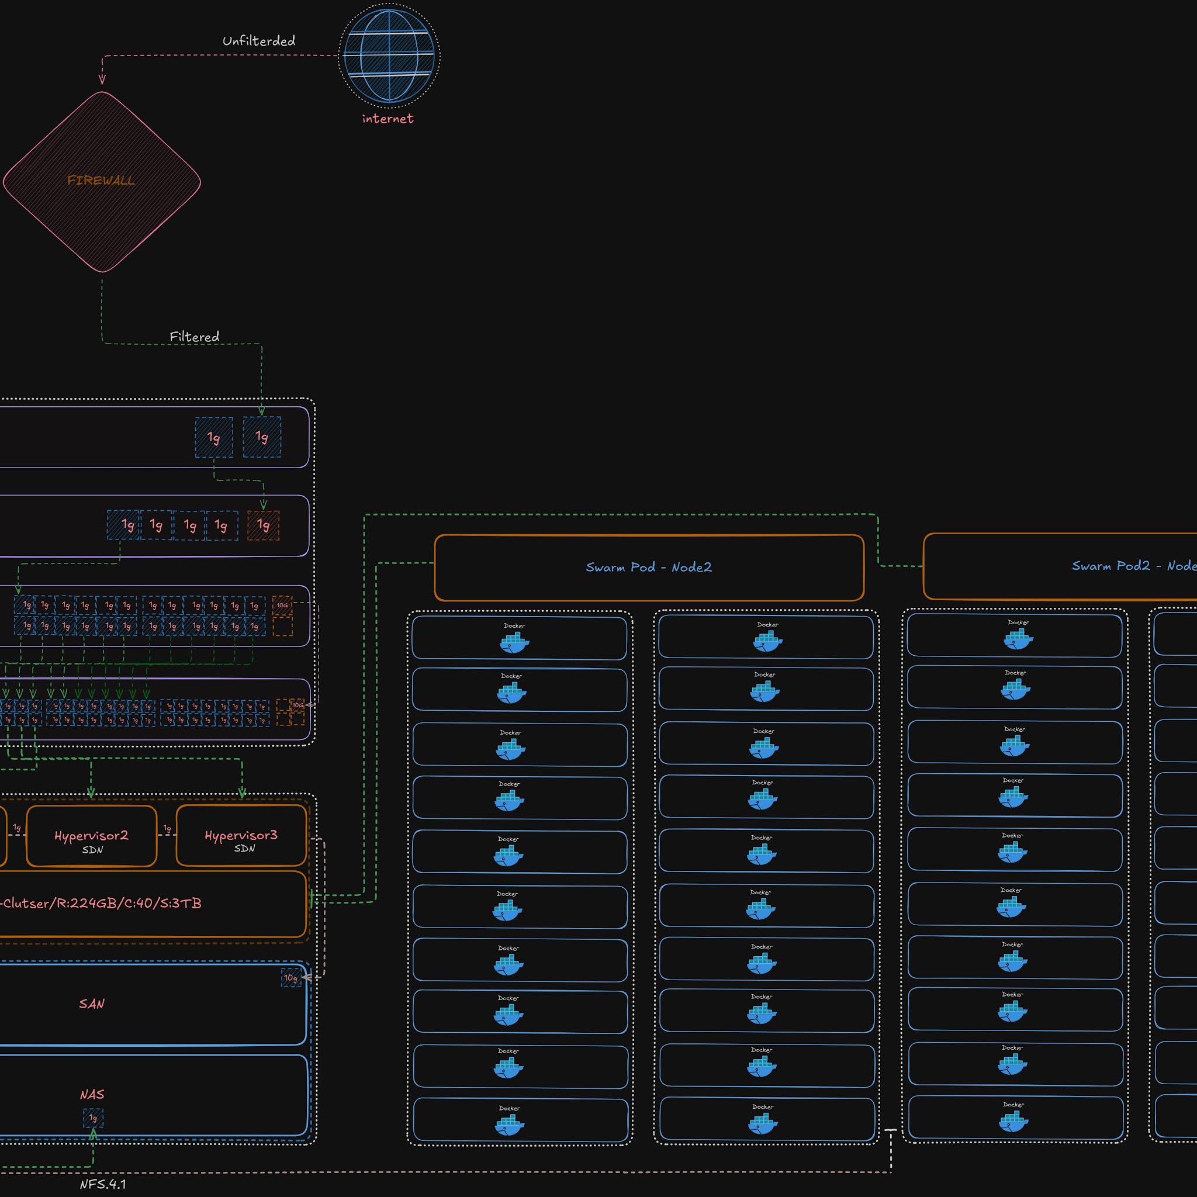Select the internet globe icon
The image size is (1197, 1197).
[x=389, y=56]
